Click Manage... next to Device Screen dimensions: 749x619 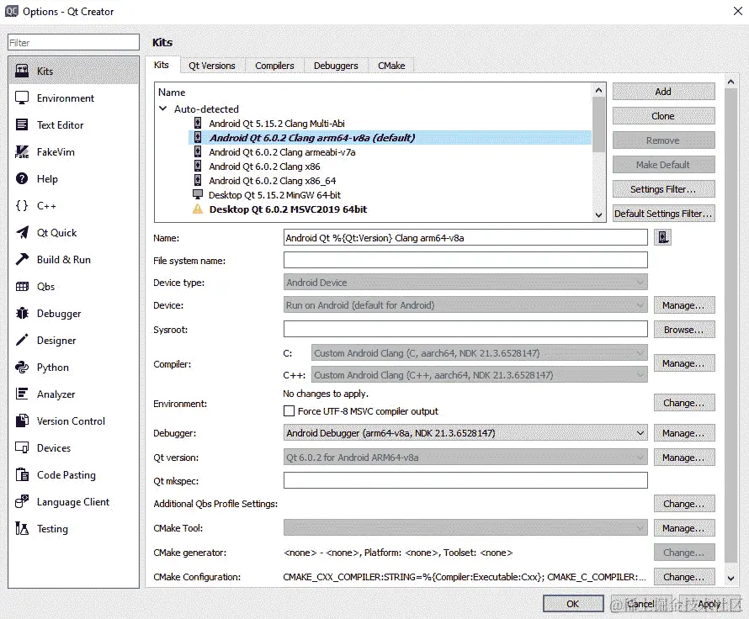pos(683,305)
